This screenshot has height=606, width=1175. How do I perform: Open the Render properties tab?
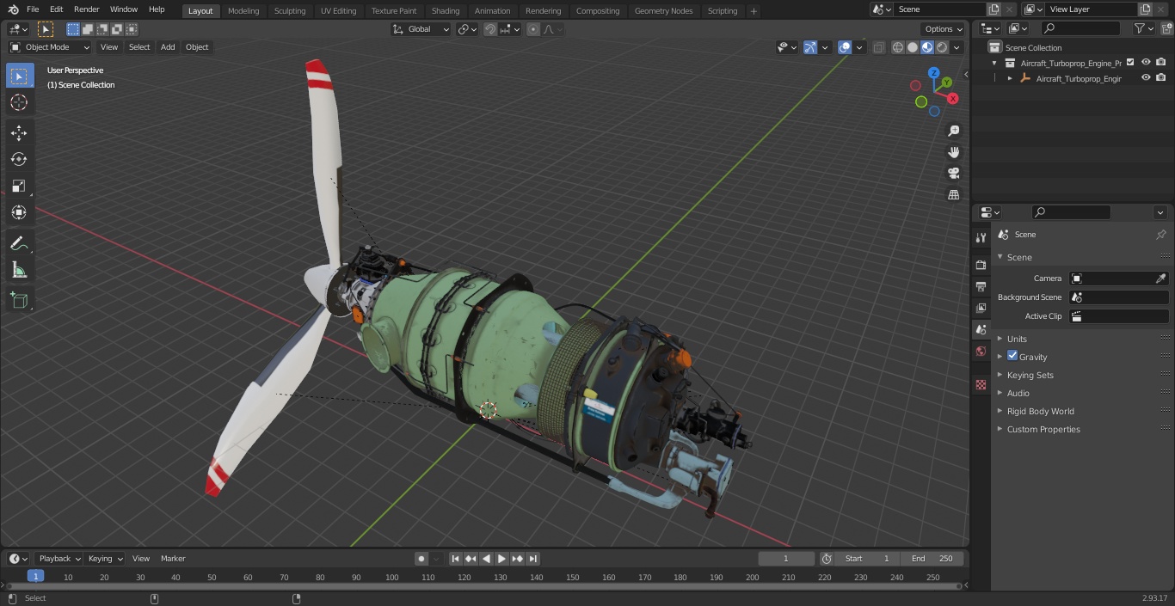click(981, 265)
